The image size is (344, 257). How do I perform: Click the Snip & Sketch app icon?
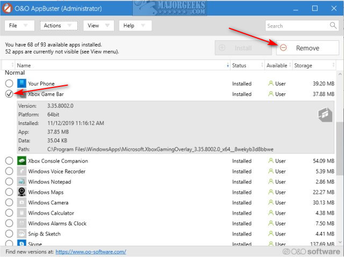coord(21,234)
